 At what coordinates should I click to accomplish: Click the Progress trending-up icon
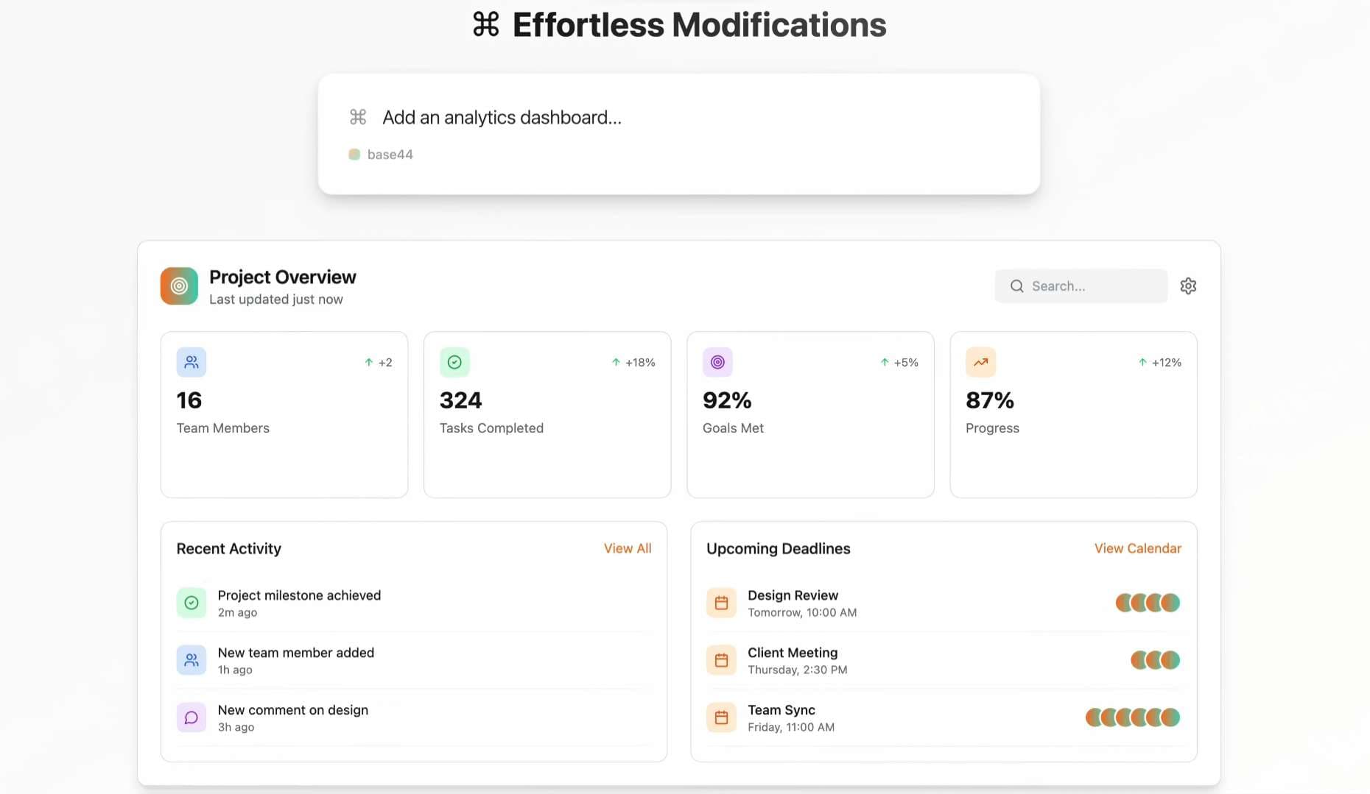pos(980,362)
